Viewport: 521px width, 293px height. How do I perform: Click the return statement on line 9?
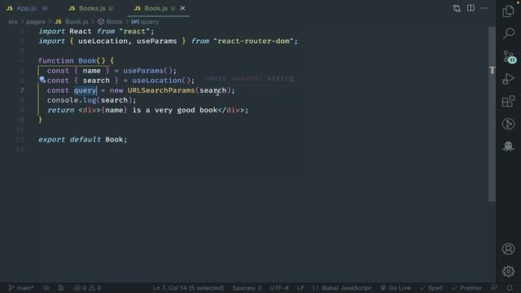click(147, 110)
